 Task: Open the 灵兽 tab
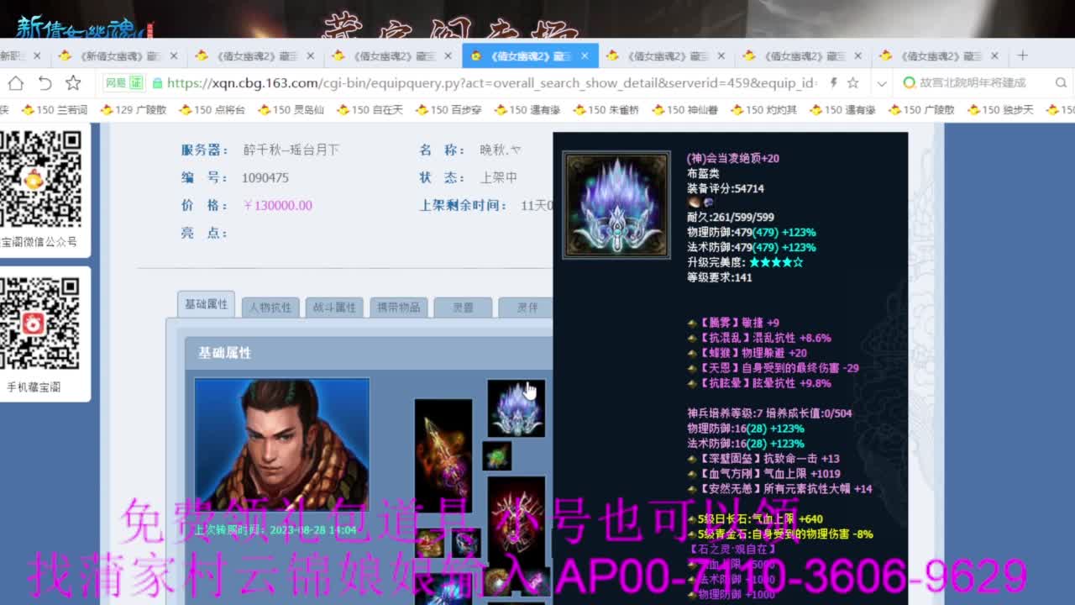tap(463, 307)
